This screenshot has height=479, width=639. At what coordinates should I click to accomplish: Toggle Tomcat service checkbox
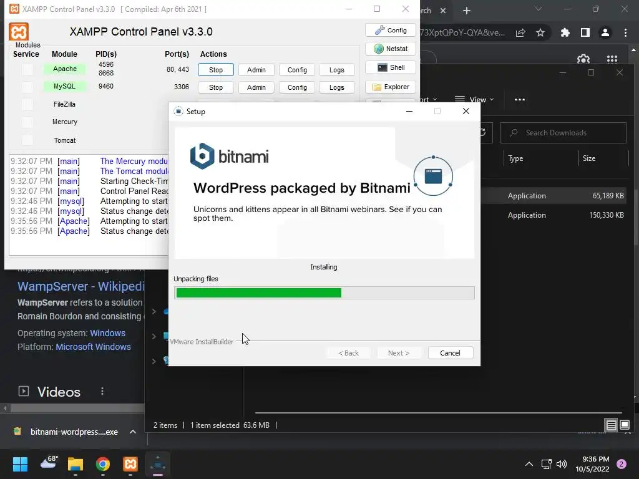(27, 140)
